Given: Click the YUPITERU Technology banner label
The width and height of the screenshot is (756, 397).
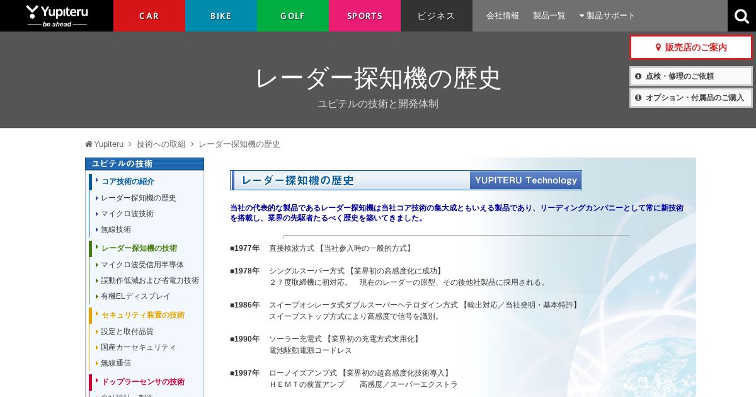Looking at the screenshot, I should (525, 180).
